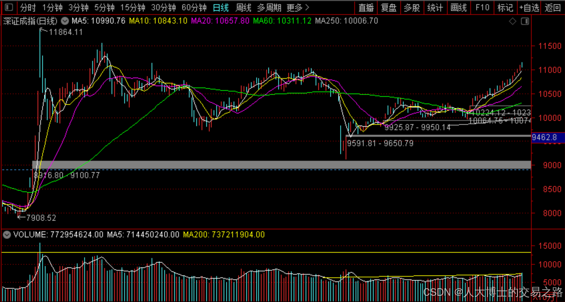Click the 9925.87 - 9950.14 gap label
Screen dimensions: 565x302
pyautogui.click(x=417, y=127)
